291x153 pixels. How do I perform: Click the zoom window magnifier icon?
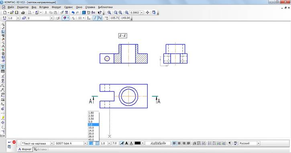pos(109,12)
